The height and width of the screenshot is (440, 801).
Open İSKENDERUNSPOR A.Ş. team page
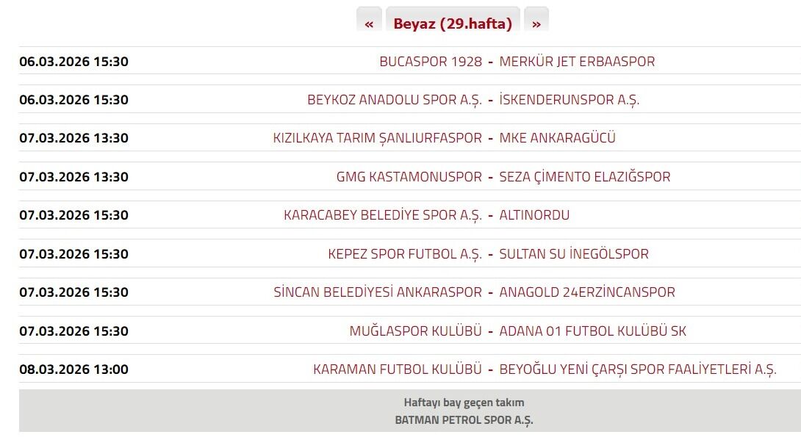(570, 100)
